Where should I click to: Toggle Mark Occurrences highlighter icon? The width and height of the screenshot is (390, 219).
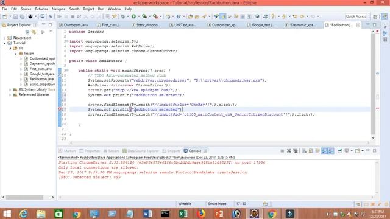point(223,16)
